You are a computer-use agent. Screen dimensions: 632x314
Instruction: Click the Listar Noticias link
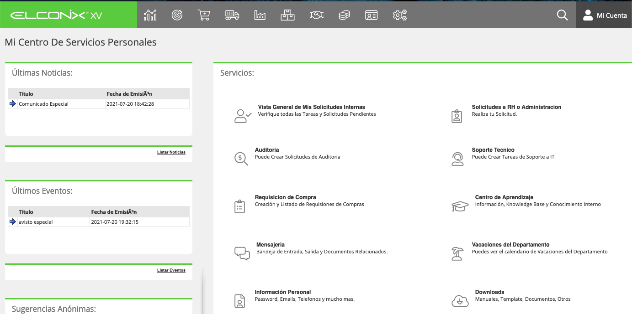pyautogui.click(x=171, y=152)
